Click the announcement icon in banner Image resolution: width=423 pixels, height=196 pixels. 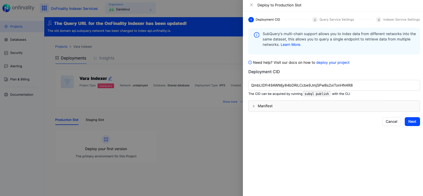tap(50, 23)
